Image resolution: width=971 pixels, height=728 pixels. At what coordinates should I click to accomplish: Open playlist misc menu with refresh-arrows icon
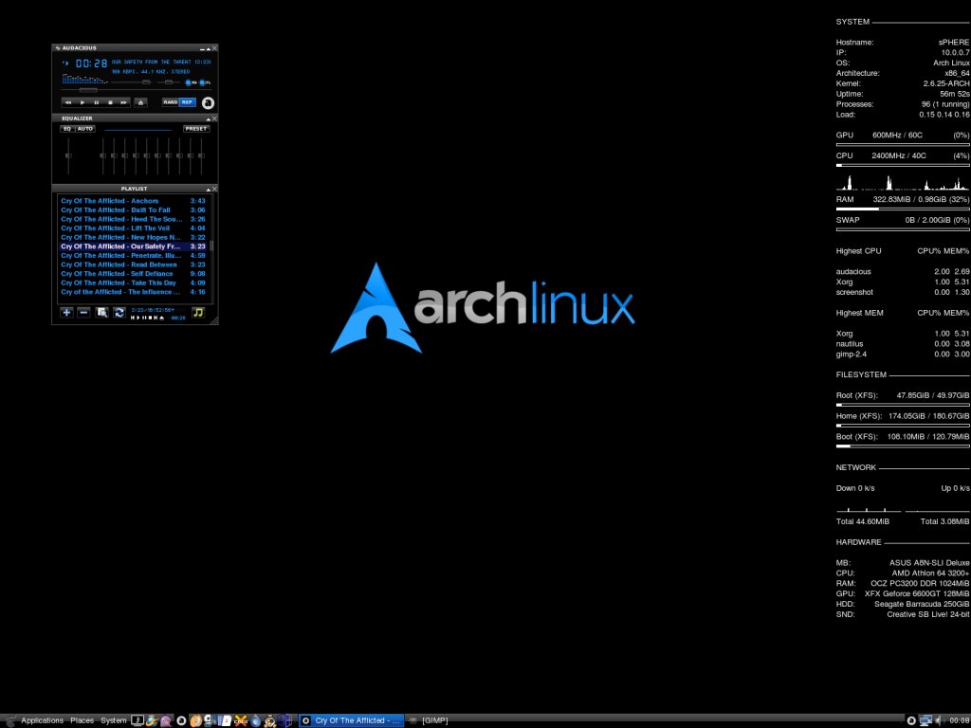119,313
